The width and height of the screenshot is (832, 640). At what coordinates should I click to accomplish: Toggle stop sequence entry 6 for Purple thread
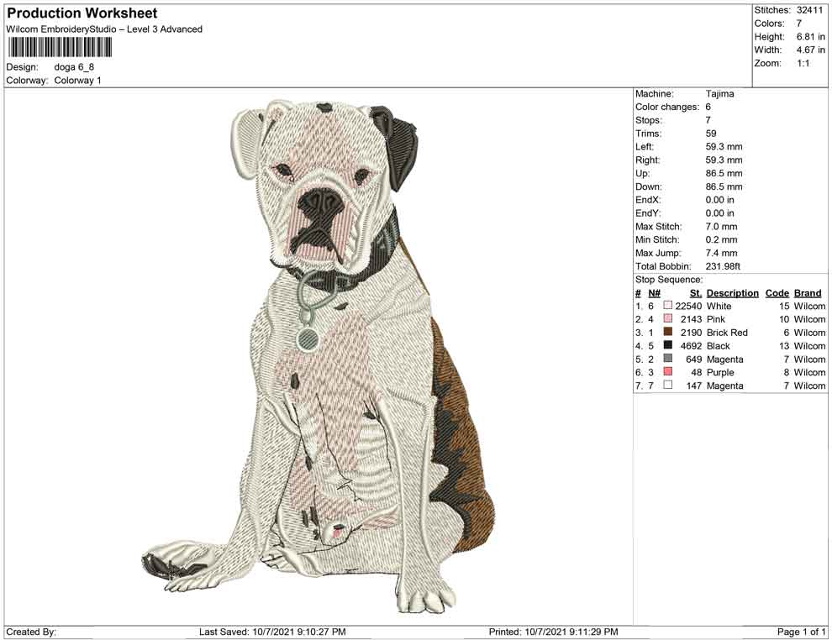(x=640, y=372)
